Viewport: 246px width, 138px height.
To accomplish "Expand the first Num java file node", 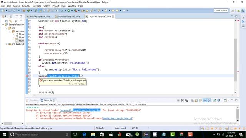I will pos(13,34).
